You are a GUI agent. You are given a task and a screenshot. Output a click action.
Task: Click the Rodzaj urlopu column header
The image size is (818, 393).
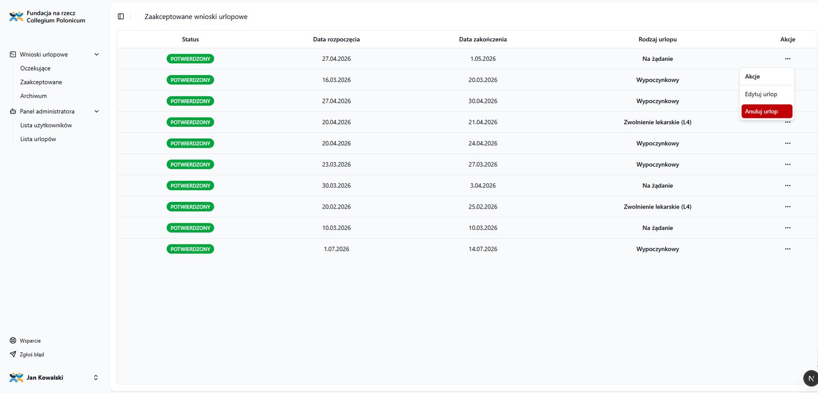click(x=657, y=39)
